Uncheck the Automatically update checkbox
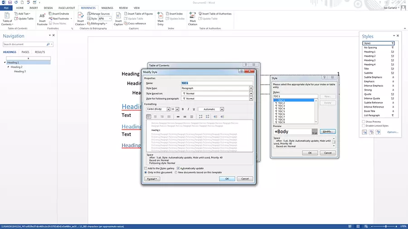Image resolution: width=408 pixels, height=229 pixels. coord(178,168)
